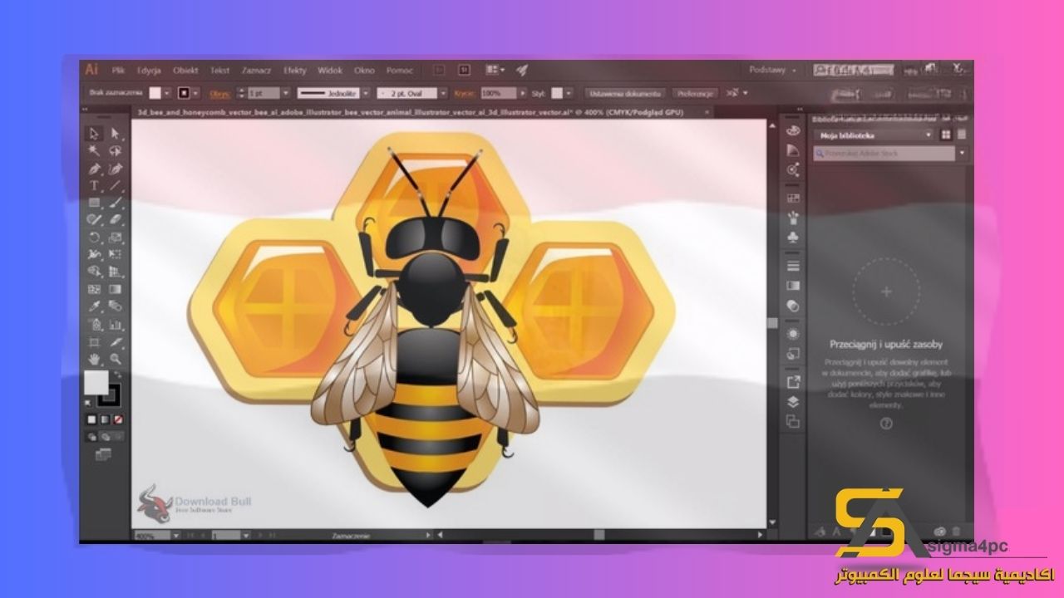Select the Rectangle tool
This screenshot has height=598, width=1064.
pos(94,203)
